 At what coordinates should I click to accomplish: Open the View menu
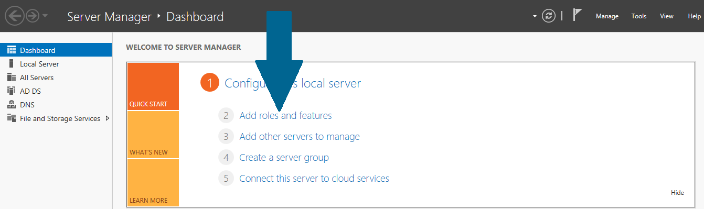[x=667, y=16]
